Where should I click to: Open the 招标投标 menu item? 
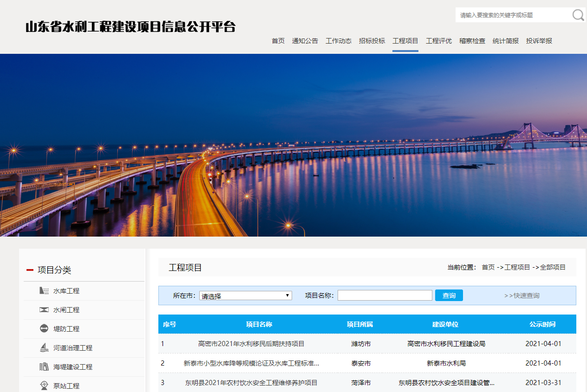pos(372,41)
